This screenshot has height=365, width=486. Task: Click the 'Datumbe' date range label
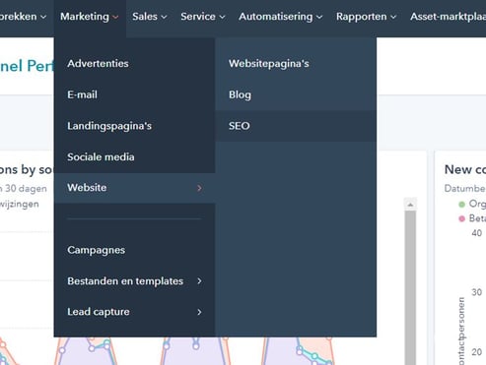[x=464, y=188]
